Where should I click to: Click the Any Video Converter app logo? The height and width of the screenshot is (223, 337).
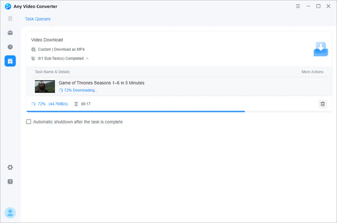click(8, 6)
